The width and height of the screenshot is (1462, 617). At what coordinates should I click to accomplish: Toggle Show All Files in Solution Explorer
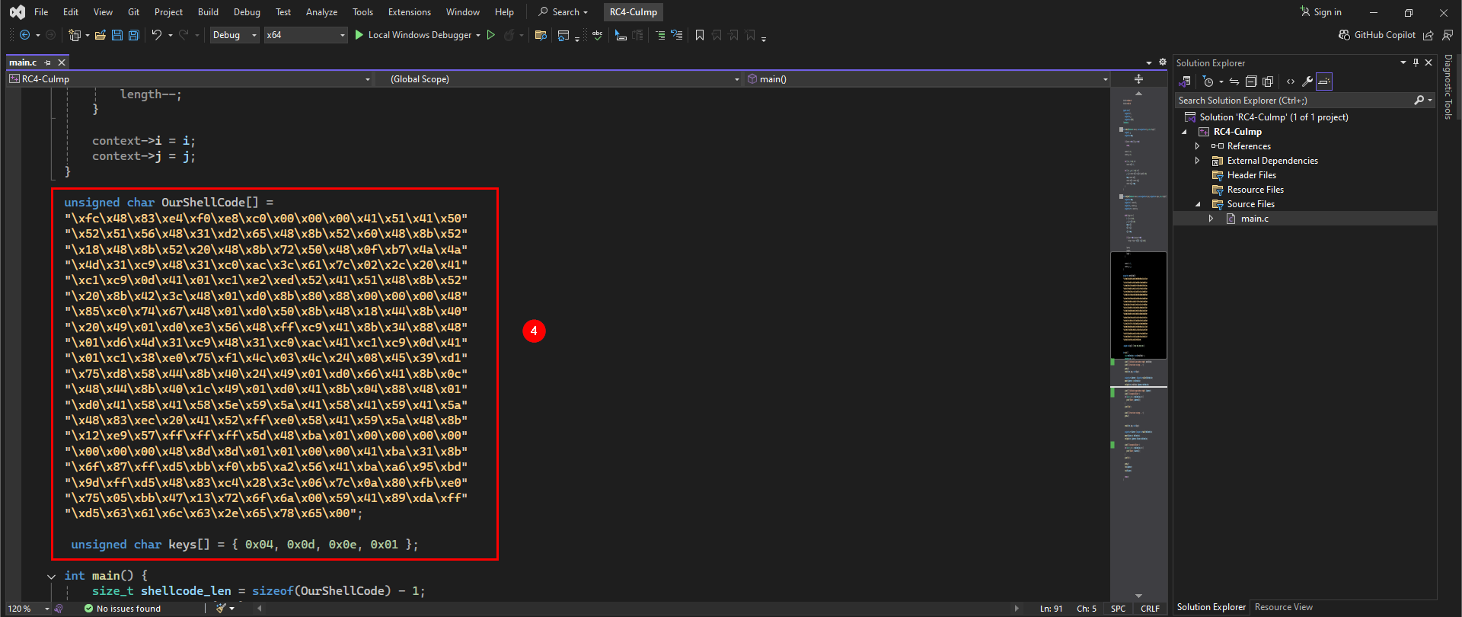1268,82
